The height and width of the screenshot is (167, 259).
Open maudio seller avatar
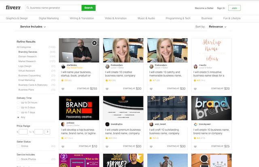pos(195,66)
